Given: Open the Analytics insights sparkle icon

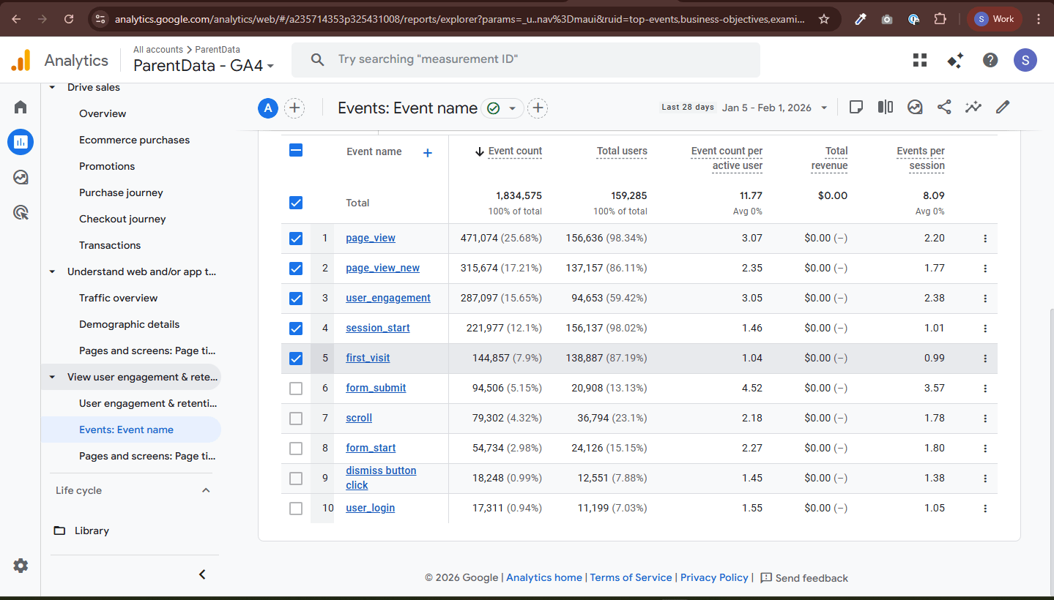Looking at the screenshot, I should click(955, 60).
